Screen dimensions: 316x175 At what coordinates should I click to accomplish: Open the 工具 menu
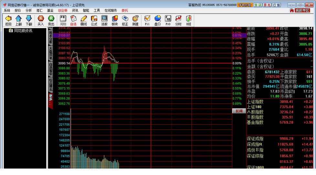pyautogui.click(x=97, y=10)
